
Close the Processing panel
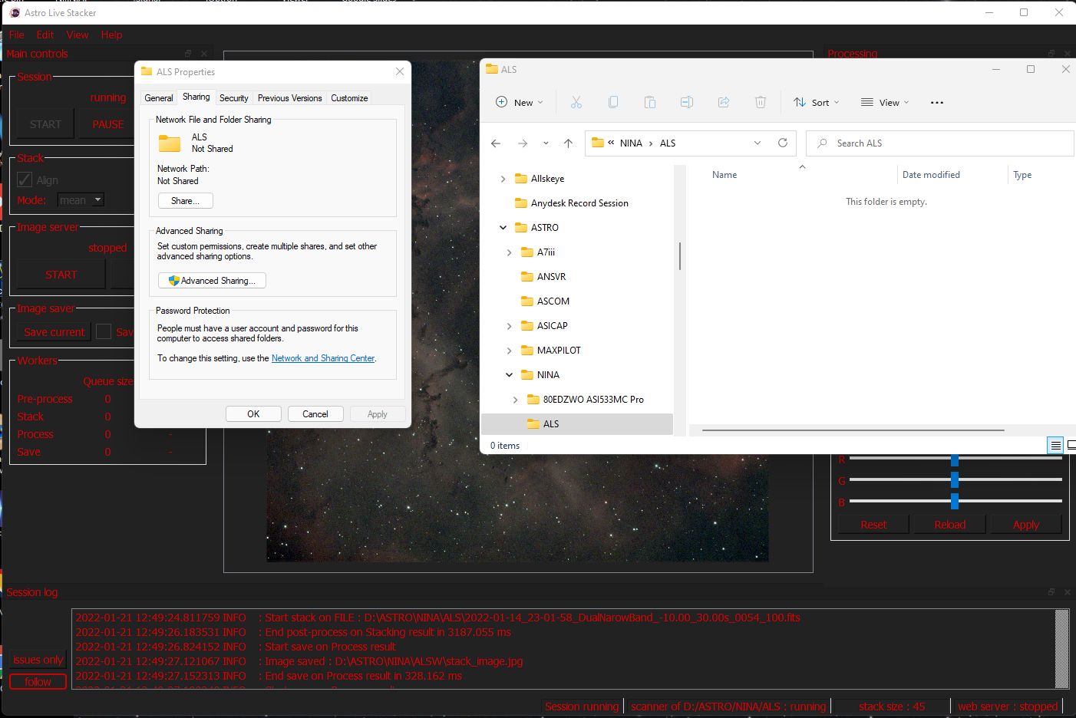tap(1067, 54)
